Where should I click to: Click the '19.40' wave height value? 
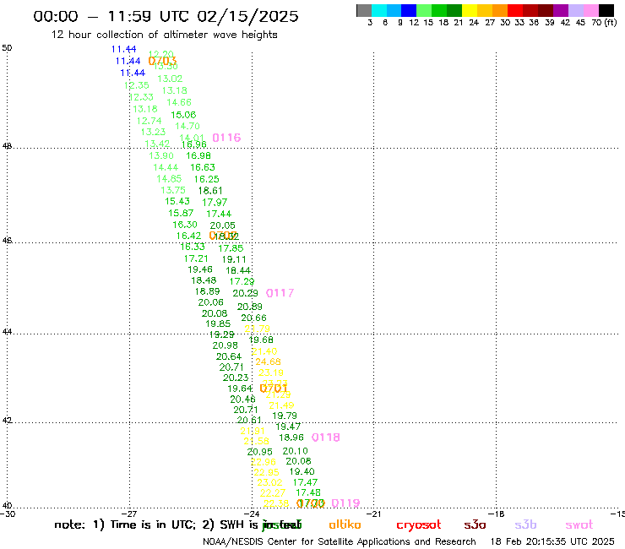pos(302,471)
